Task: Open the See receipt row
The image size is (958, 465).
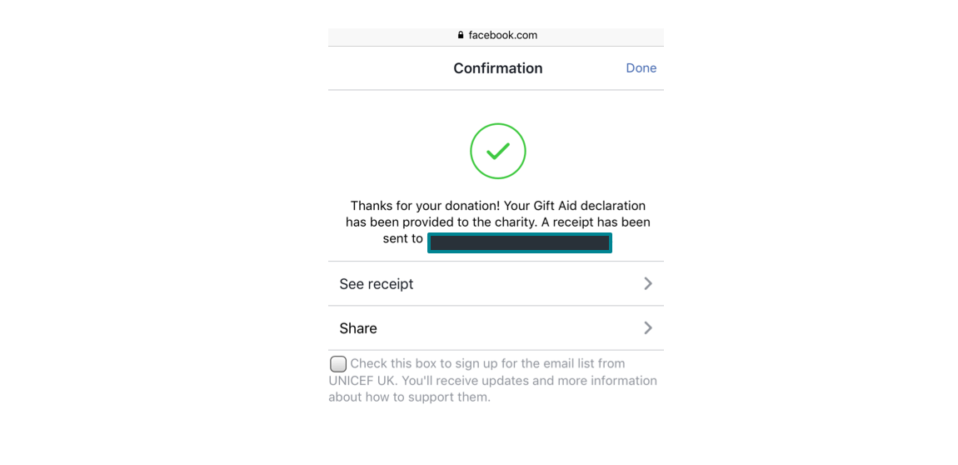Action: (496, 283)
